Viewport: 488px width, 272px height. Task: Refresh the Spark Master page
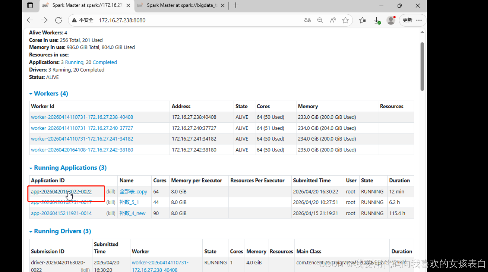[58, 20]
